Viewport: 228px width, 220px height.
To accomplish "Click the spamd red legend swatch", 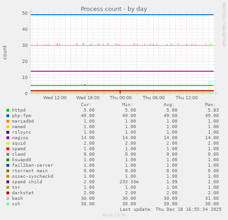I will (8, 149).
